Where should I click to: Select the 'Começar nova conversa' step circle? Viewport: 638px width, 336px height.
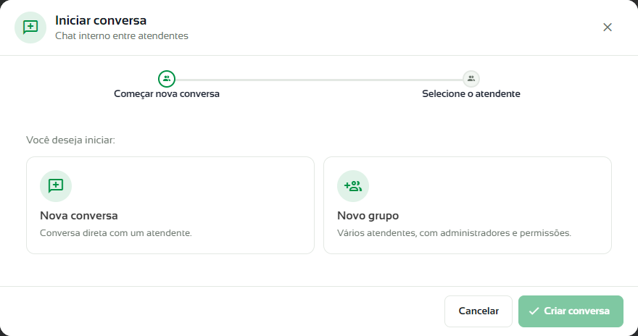click(x=167, y=79)
